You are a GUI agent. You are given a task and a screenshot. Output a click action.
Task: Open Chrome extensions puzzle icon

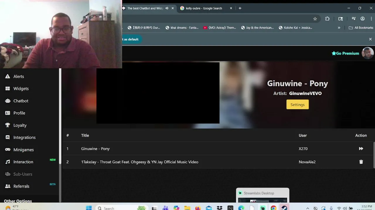[x=327, y=19]
